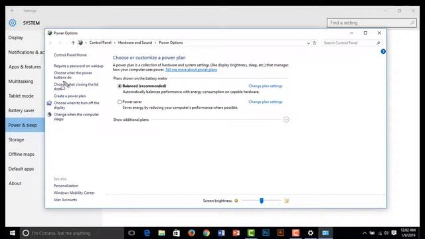The height and width of the screenshot is (239, 425).
Task: Click the Control Panel search magnifier icon
Action: click(379, 42)
